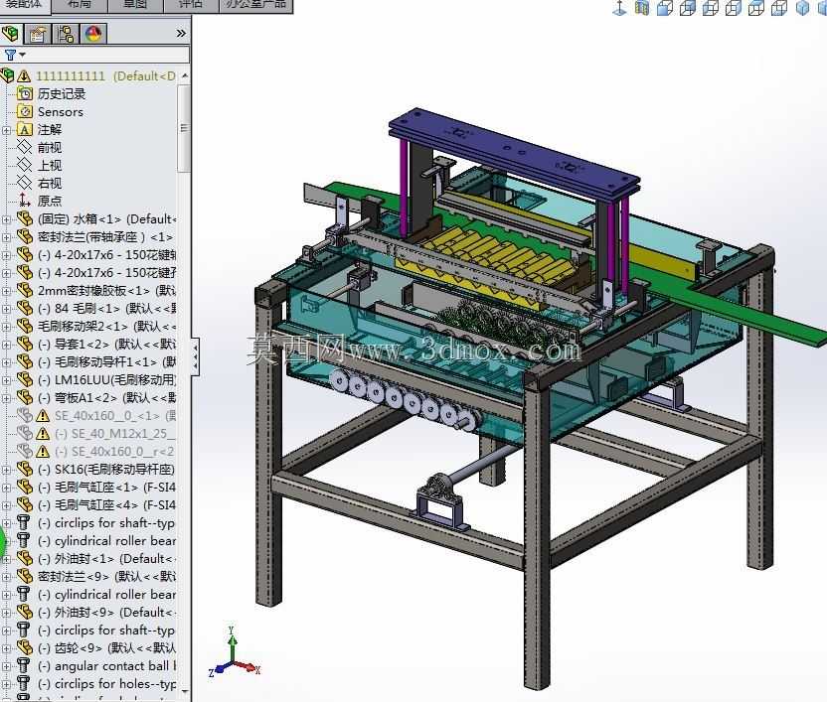Screen dimensions: 827x702
Task: Click the Normal To view icon
Action: coord(619,7)
